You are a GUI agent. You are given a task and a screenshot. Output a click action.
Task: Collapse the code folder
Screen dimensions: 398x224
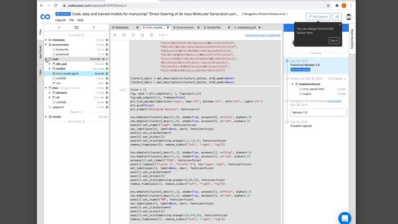click(x=46, y=59)
